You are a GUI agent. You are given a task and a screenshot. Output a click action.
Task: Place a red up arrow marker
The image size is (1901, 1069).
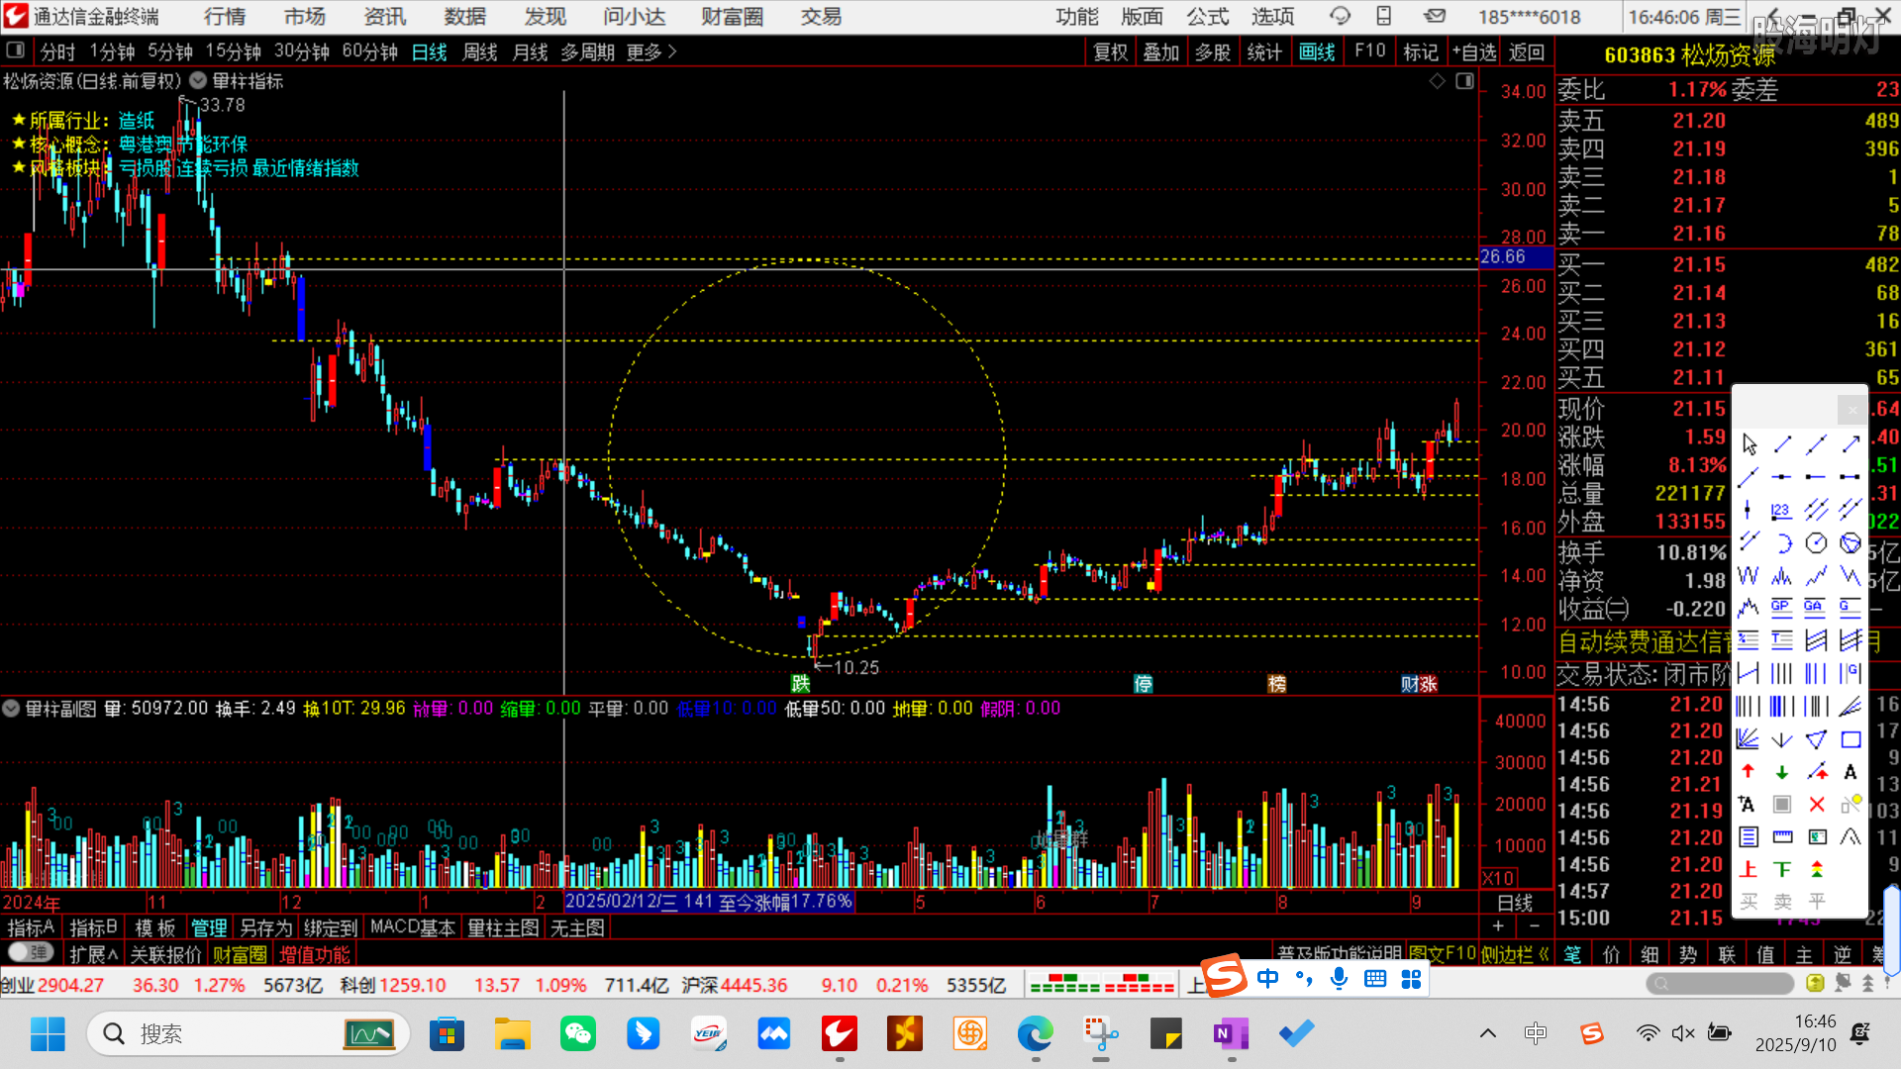pos(1749,772)
